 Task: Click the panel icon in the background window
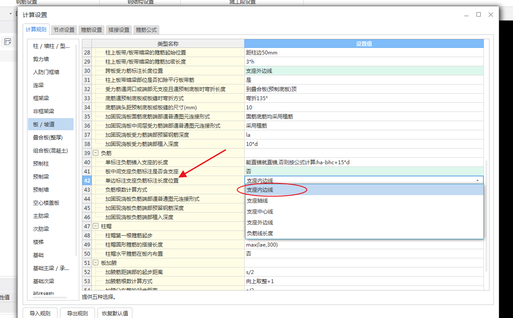pos(8,42)
